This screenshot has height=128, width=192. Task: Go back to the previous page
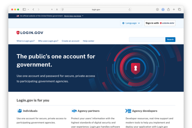tap(33, 9)
